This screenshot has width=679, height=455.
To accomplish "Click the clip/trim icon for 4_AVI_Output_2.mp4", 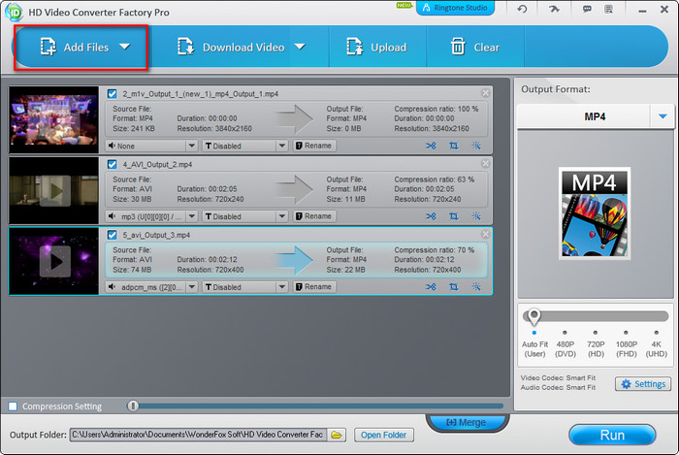I will [x=431, y=216].
